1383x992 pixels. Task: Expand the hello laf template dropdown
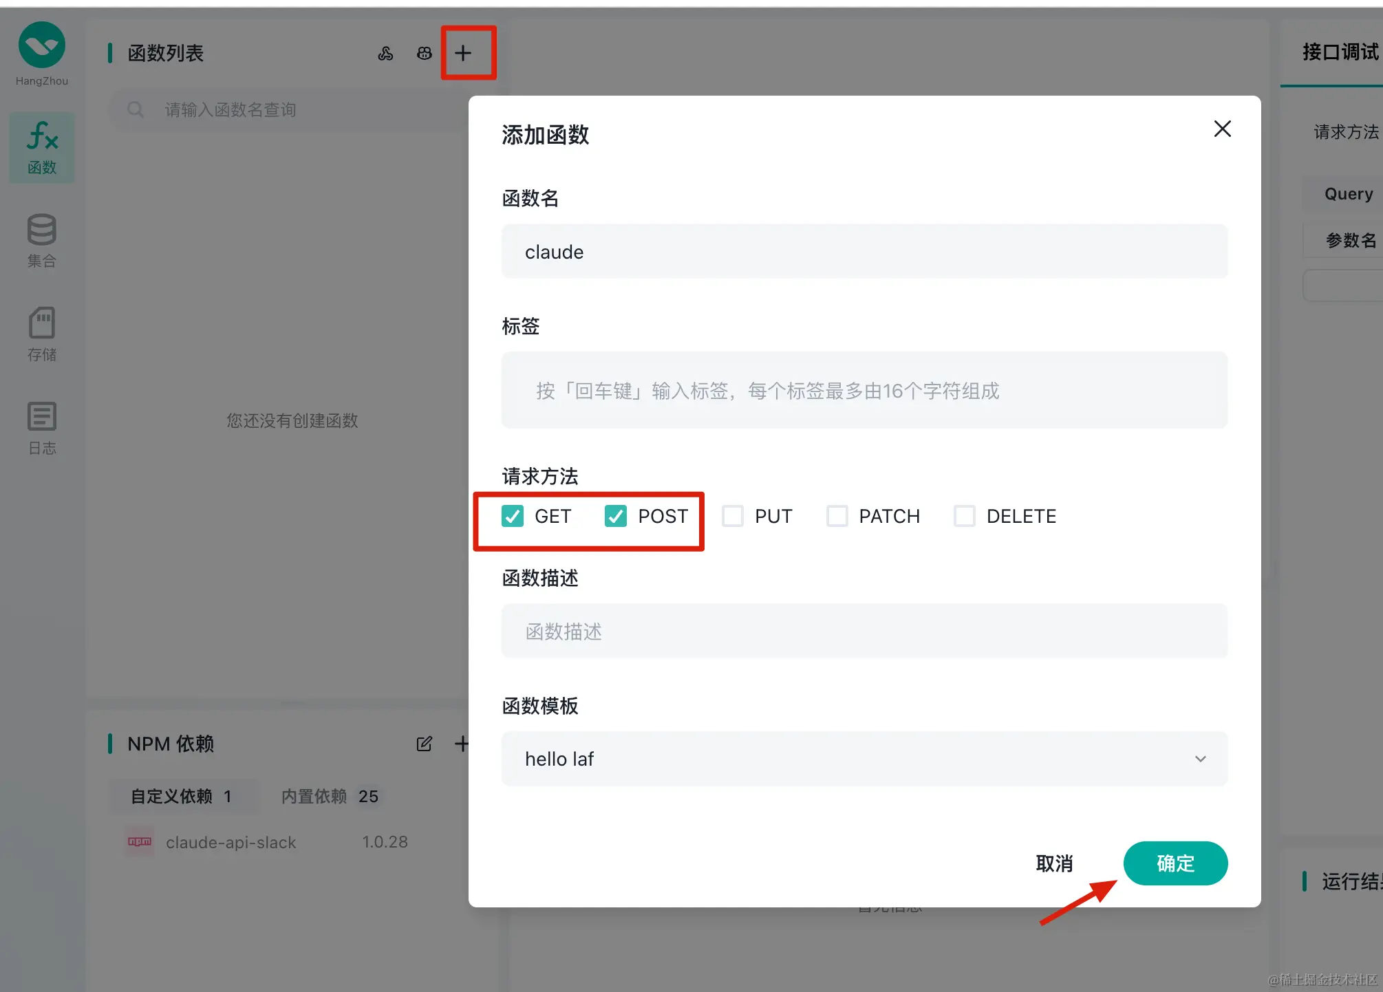click(x=864, y=759)
